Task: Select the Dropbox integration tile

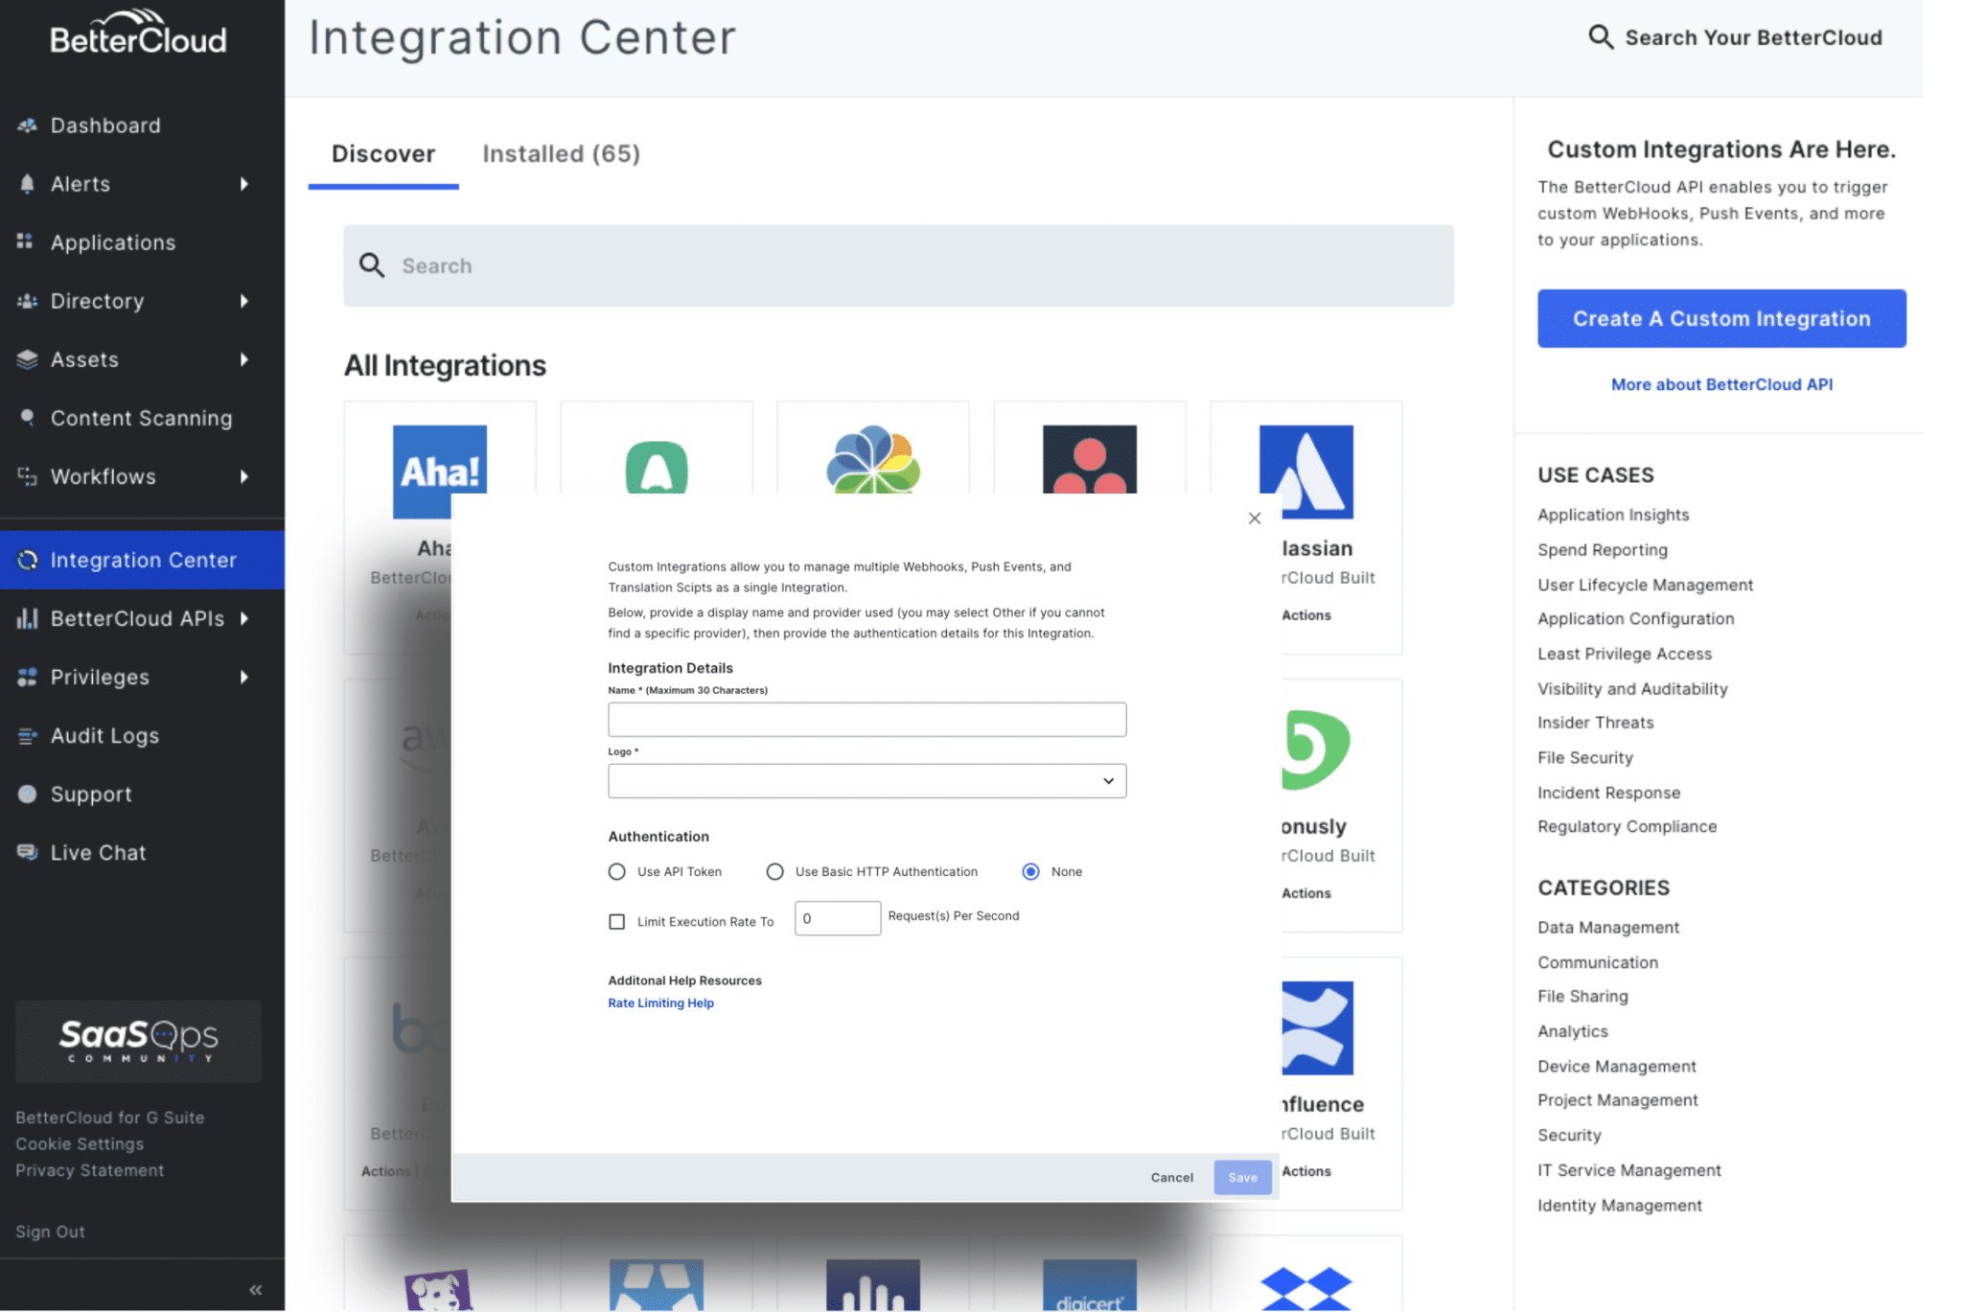Action: point(1305,1284)
